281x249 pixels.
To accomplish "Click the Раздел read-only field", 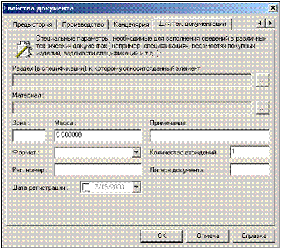I will [x=132, y=80].
